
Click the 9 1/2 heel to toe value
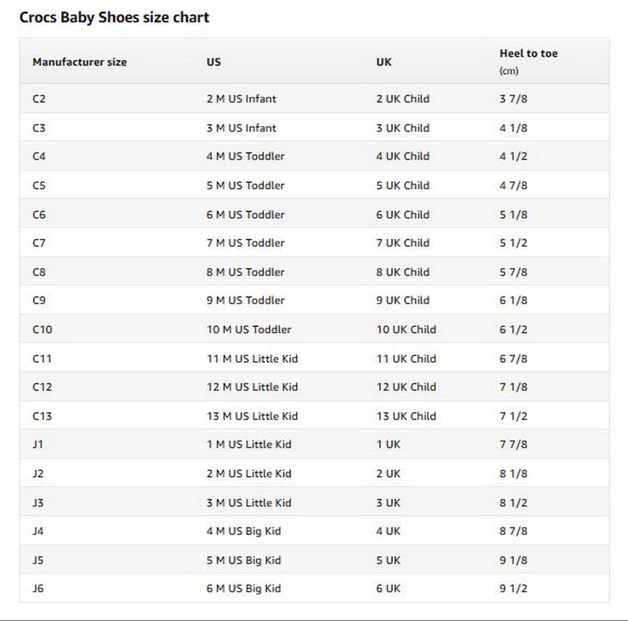click(513, 588)
